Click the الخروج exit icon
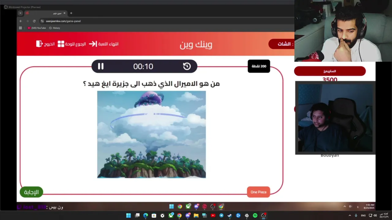Viewport: 392px width, 220px height. [39, 44]
